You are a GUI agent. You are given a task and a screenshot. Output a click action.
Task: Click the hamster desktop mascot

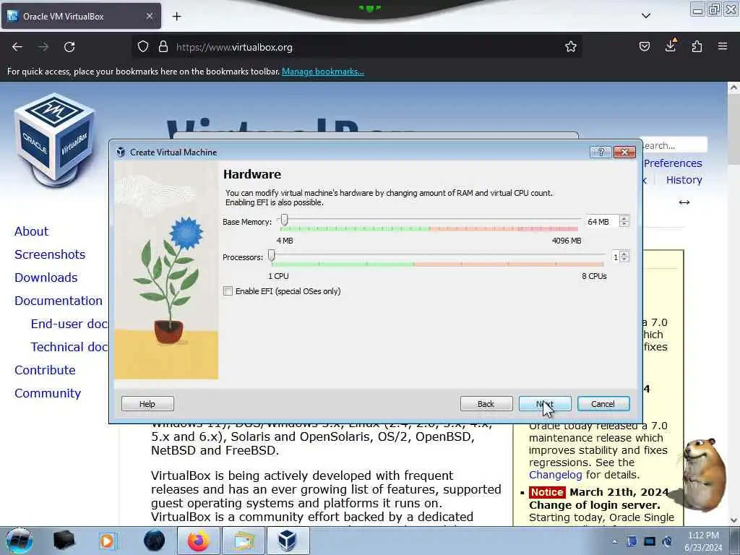[703, 474]
